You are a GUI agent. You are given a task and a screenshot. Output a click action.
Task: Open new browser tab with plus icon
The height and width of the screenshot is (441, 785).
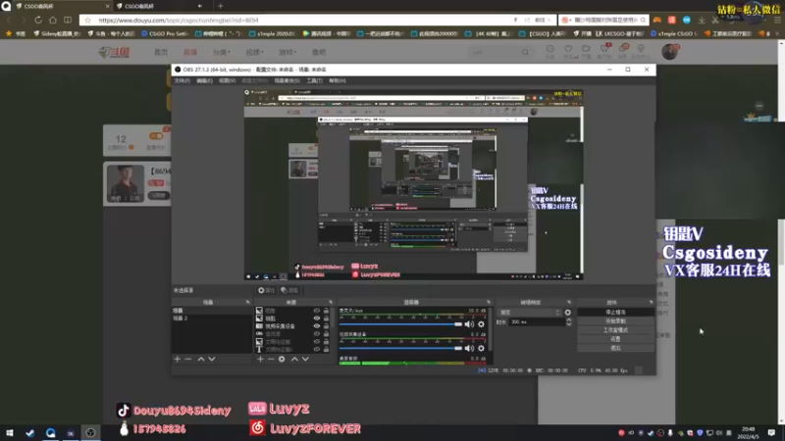(x=220, y=6)
